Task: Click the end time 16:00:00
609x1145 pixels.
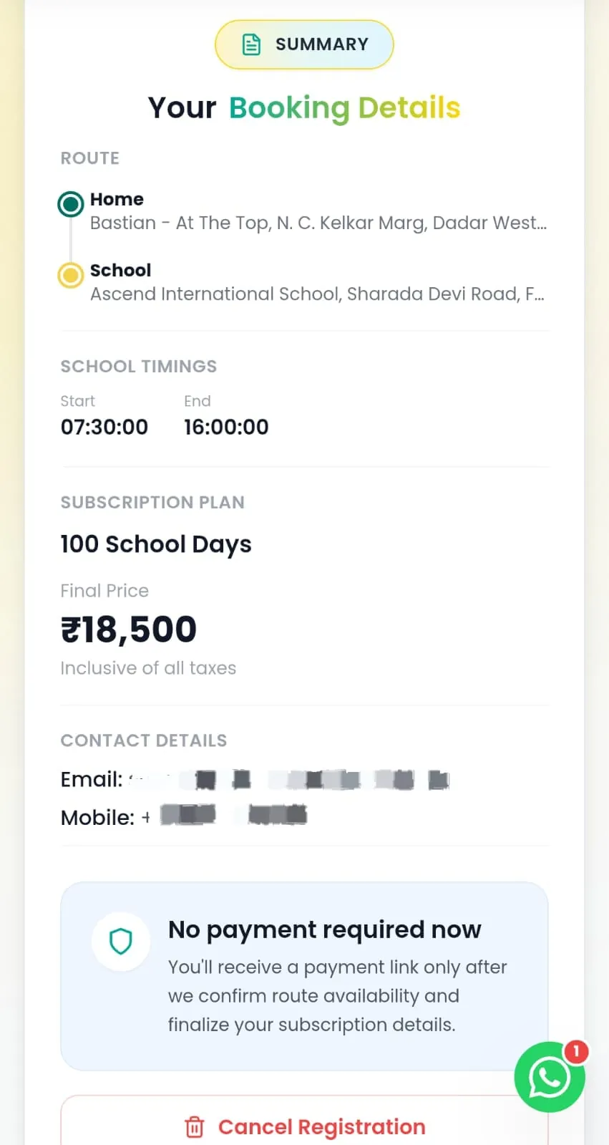Action: pos(226,427)
